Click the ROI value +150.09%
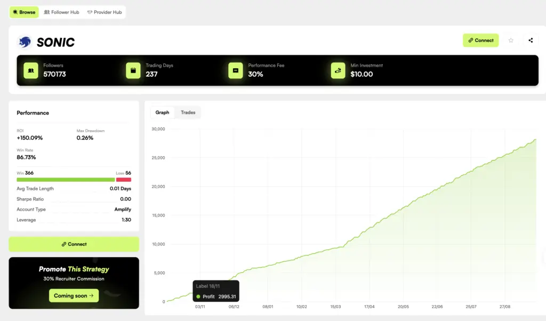 tap(30, 138)
